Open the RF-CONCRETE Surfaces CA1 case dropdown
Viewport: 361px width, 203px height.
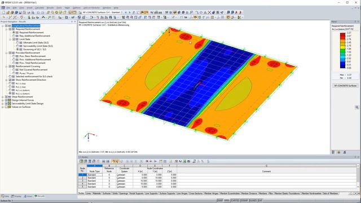tap(122, 12)
